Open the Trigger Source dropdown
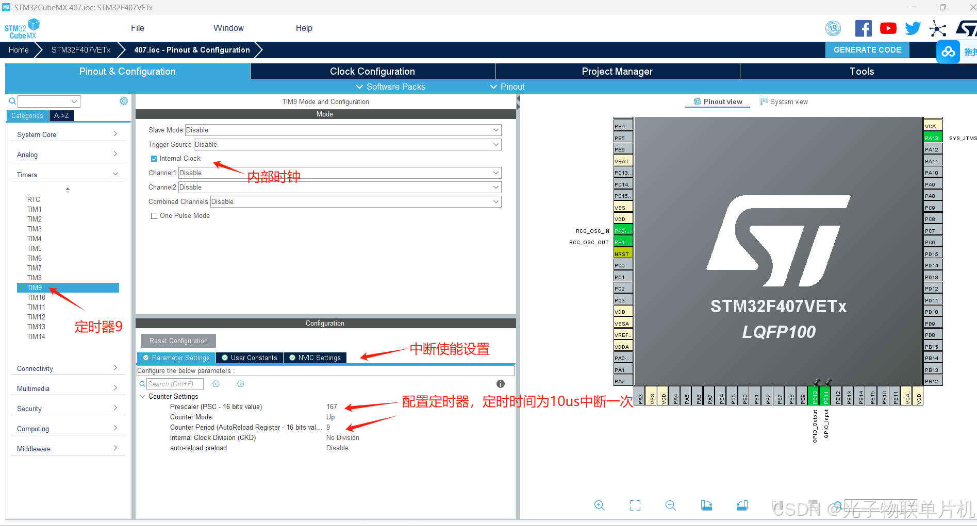 [x=347, y=144]
